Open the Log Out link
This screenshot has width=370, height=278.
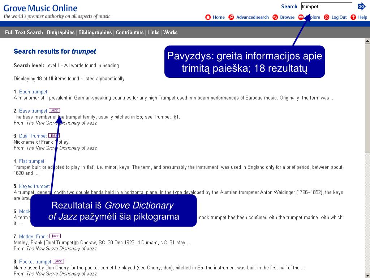[x=339, y=17]
